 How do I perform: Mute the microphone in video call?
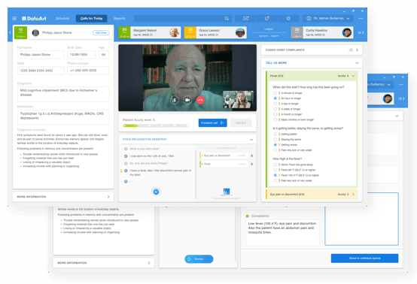[175, 100]
